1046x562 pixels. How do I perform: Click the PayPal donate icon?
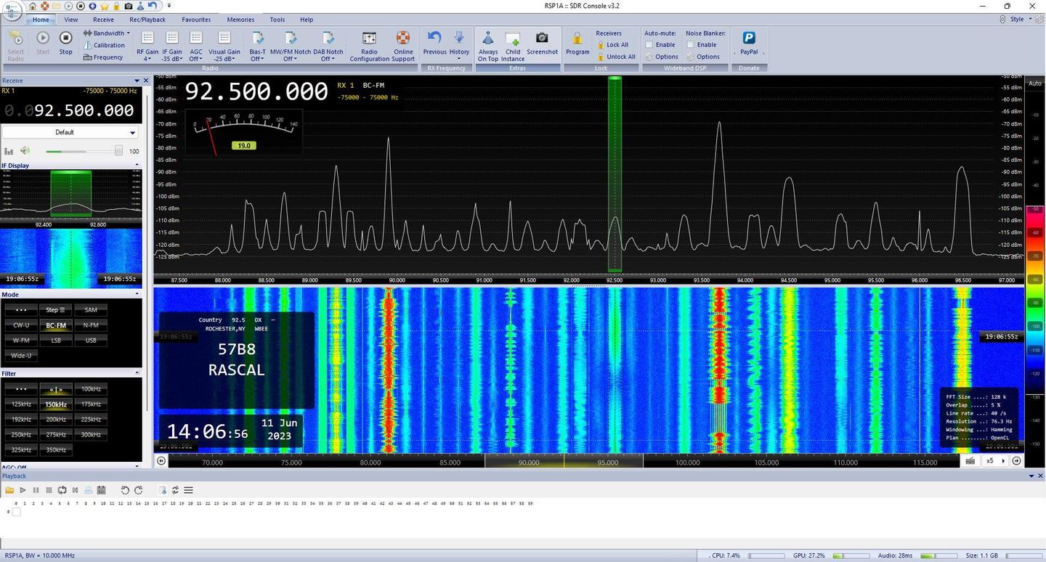749,43
